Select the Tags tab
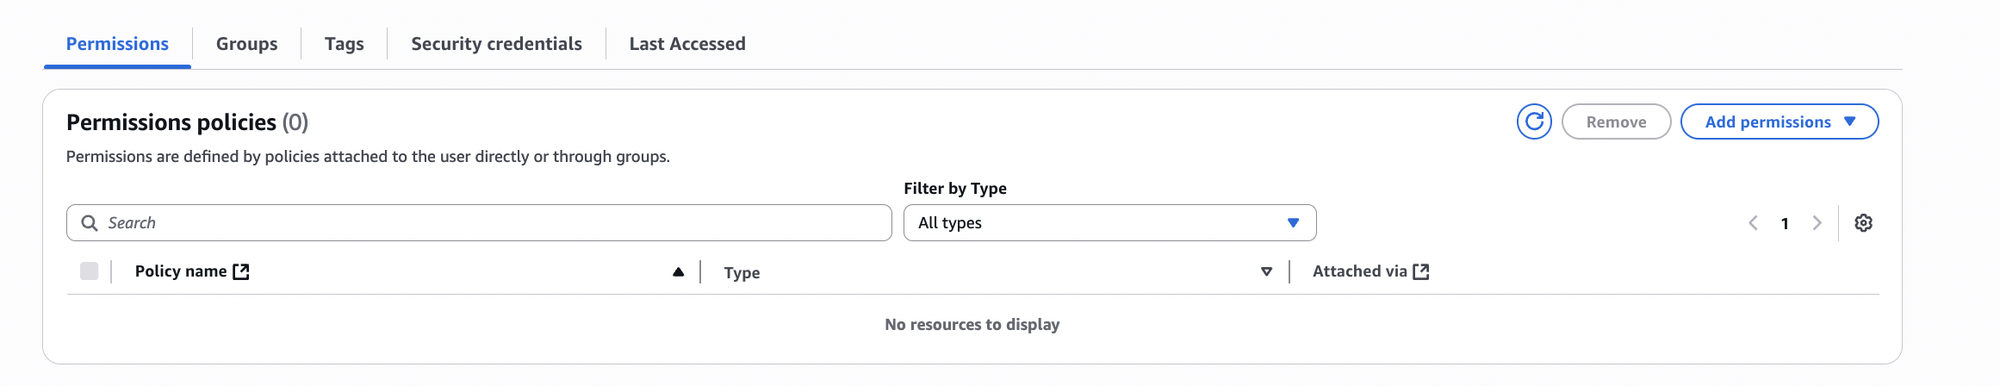Screen dimensions: 2000x386 coord(344,44)
